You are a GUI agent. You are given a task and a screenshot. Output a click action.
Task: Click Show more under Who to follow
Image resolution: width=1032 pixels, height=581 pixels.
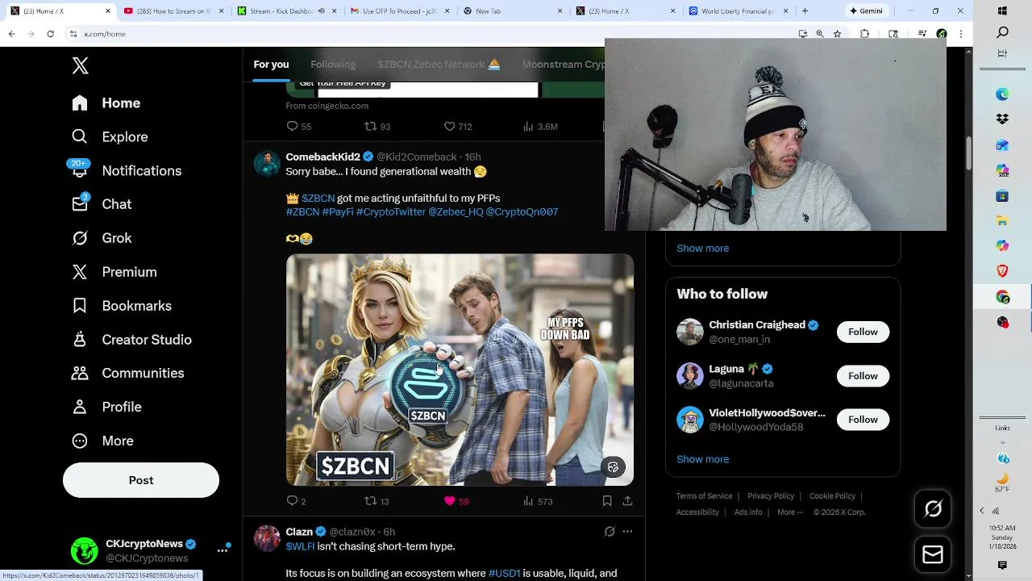(702, 459)
